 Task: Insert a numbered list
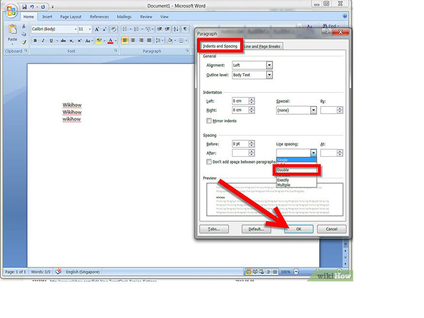[136, 29]
